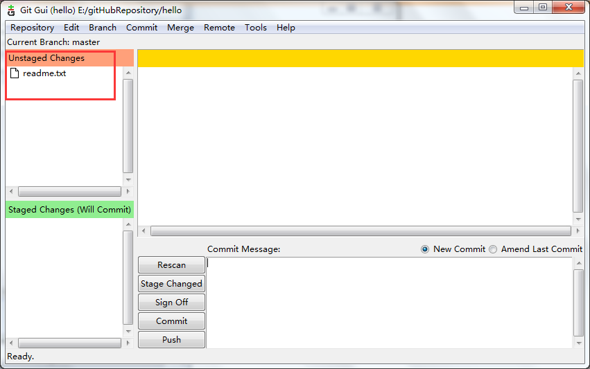The height and width of the screenshot is (369, 590).
Task: Open the Remote menu
Action: click(219, 28)
